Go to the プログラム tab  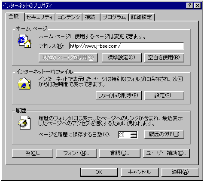coord(115,17)
